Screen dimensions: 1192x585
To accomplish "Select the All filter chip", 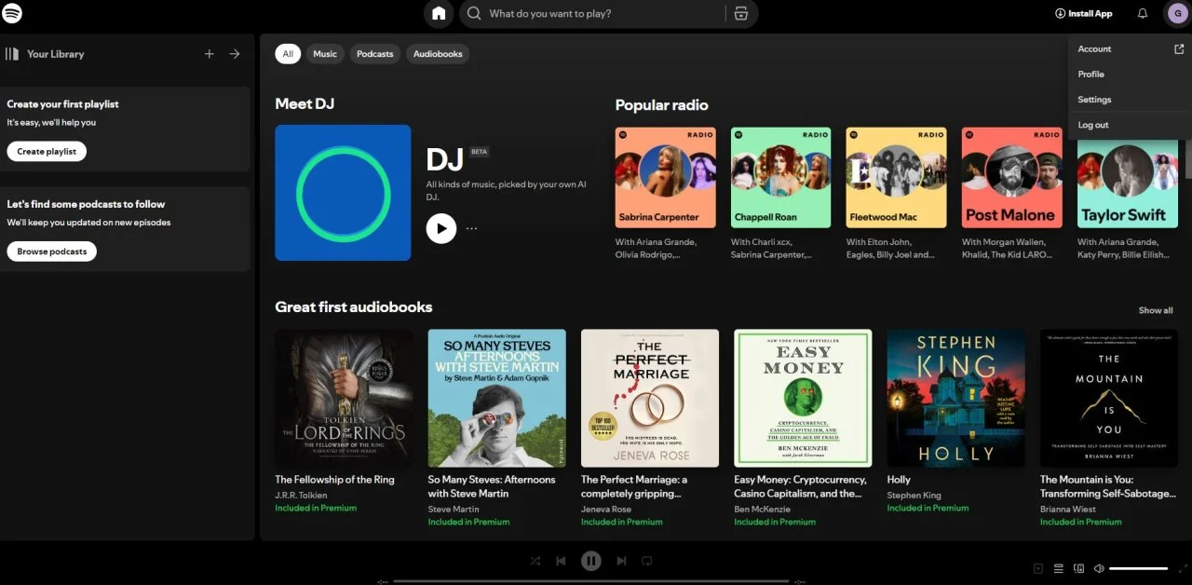I will click(x=288, y=54).
